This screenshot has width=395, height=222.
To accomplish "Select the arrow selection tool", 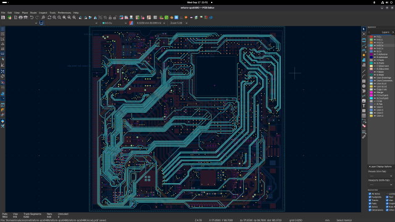I will pos(364,29).
